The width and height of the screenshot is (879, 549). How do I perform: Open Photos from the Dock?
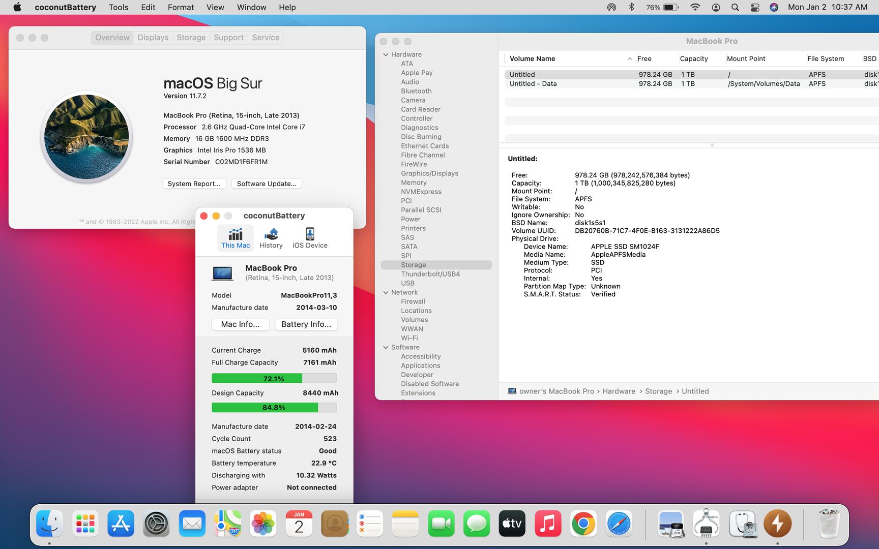pyautogui.click(x=263, y=524)
